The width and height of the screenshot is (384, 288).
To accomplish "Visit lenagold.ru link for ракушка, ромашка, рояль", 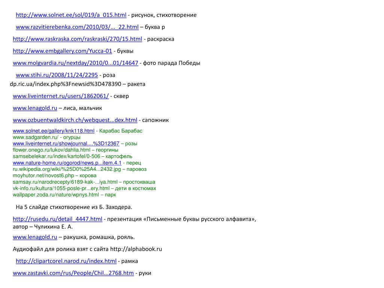I will pyautogui.click(x=35, y=237).
